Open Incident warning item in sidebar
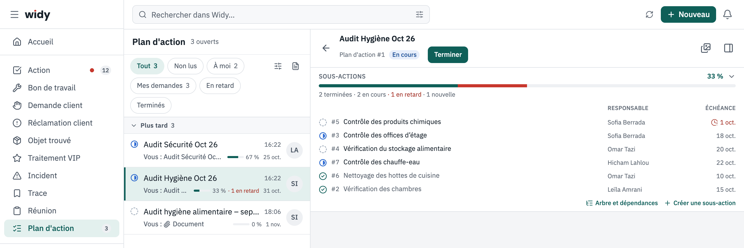Image resolution: width=744 pixels, height=248 pixels. 62,175
